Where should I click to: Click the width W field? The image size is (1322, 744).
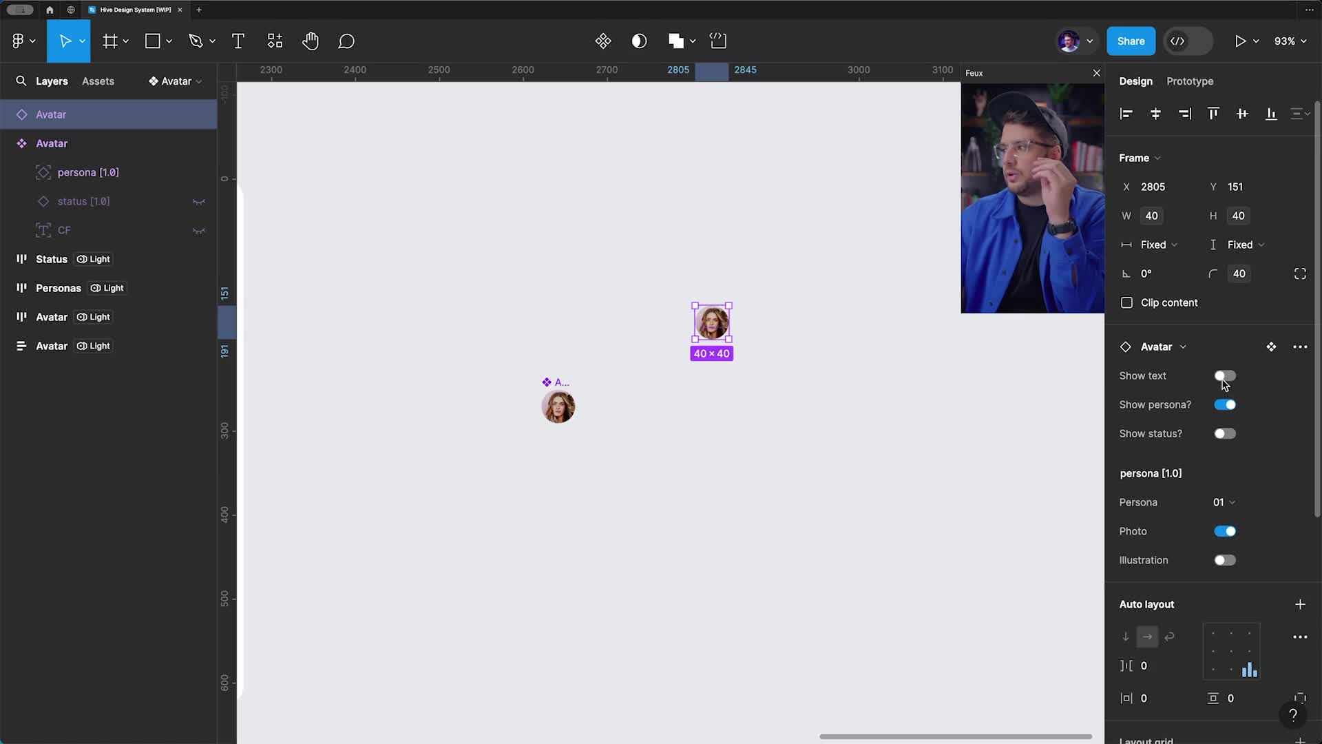tap(1151, 216)
